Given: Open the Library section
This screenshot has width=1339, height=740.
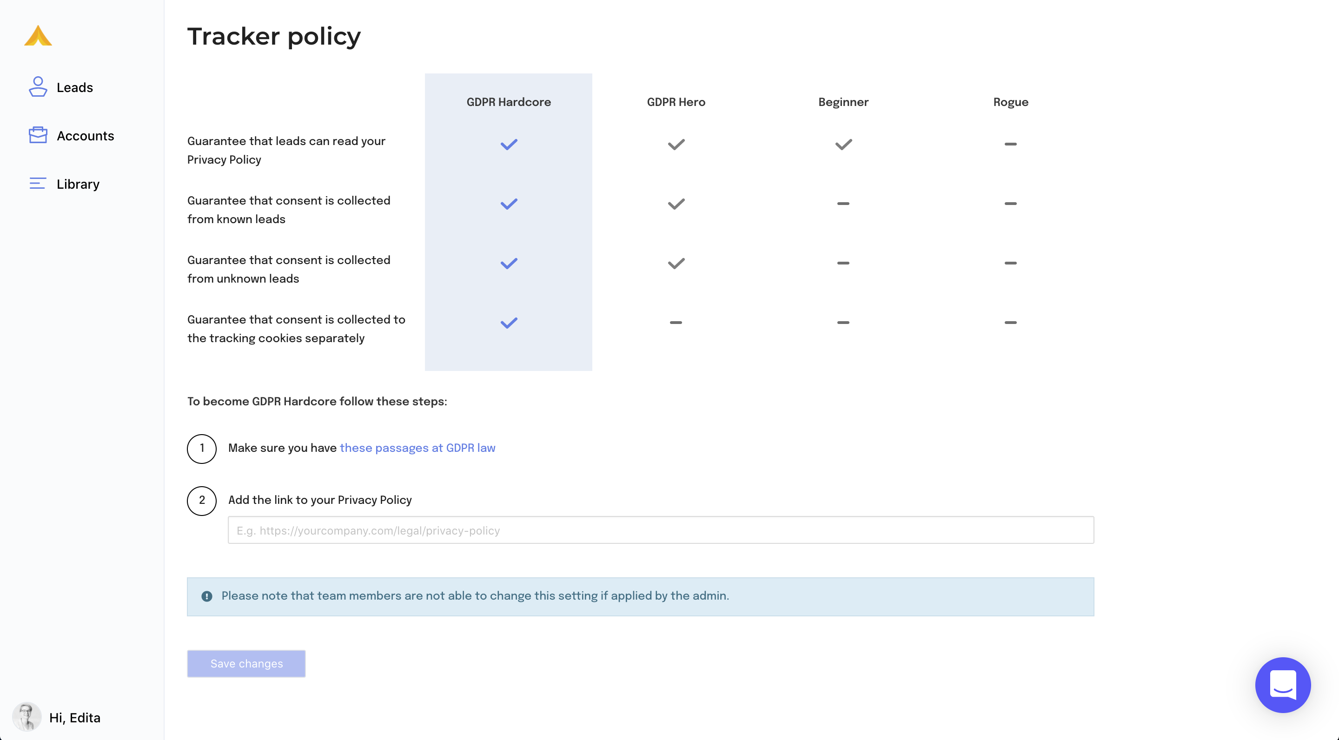Looking at the screenshot, I should coord(78,184).
